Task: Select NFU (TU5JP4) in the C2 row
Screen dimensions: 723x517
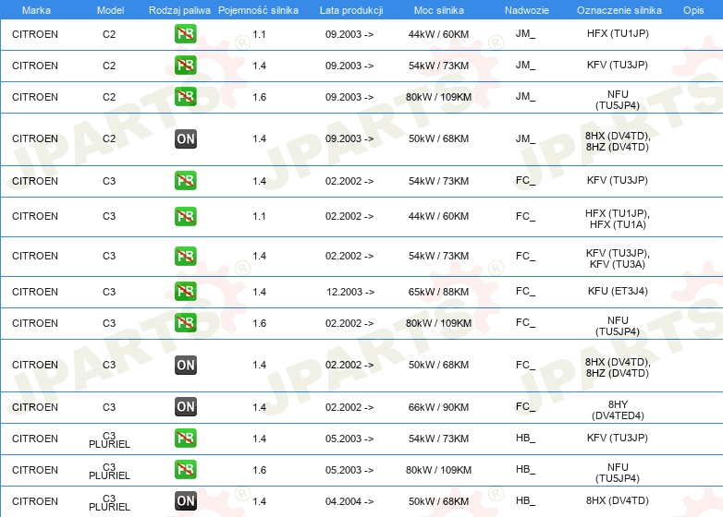Action: tap(618, 100)
